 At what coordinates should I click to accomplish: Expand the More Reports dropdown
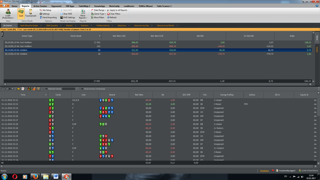[x=83, y=14]
